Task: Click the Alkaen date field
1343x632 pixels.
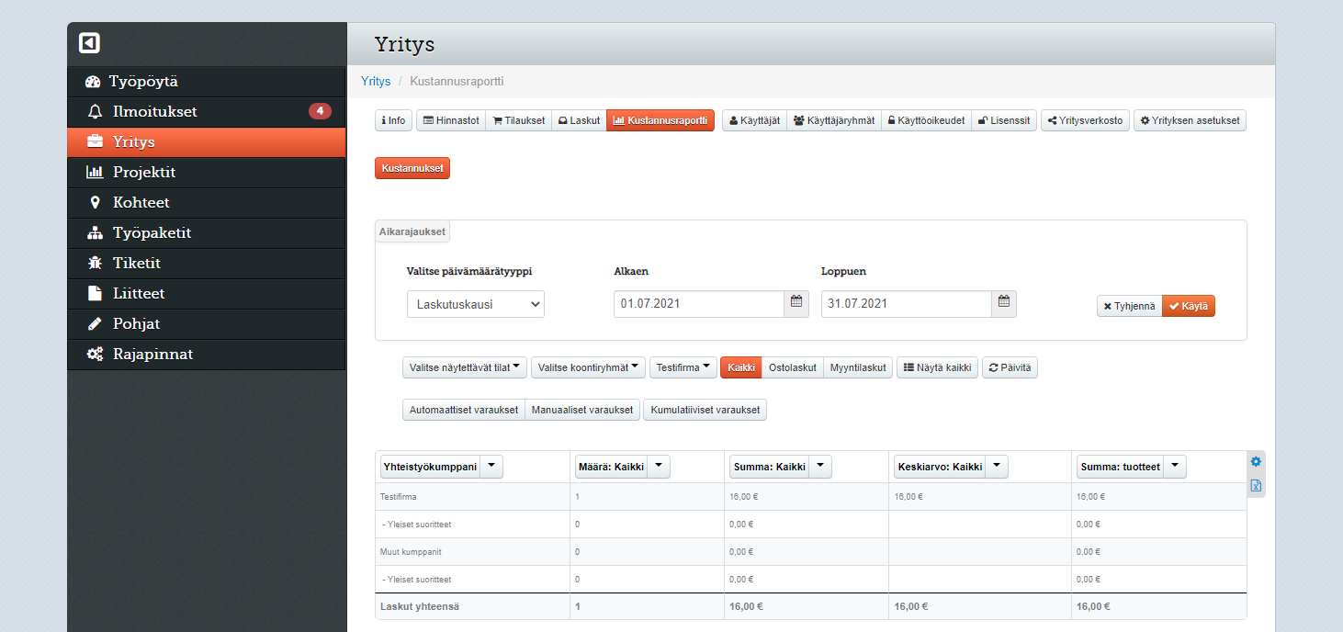Action: tap(699, 303)
